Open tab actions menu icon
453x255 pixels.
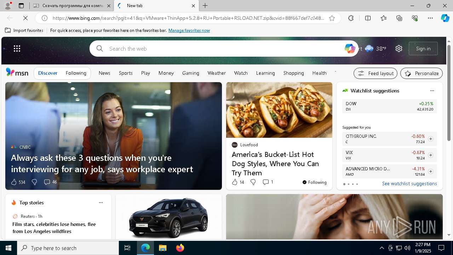point(21,6)
